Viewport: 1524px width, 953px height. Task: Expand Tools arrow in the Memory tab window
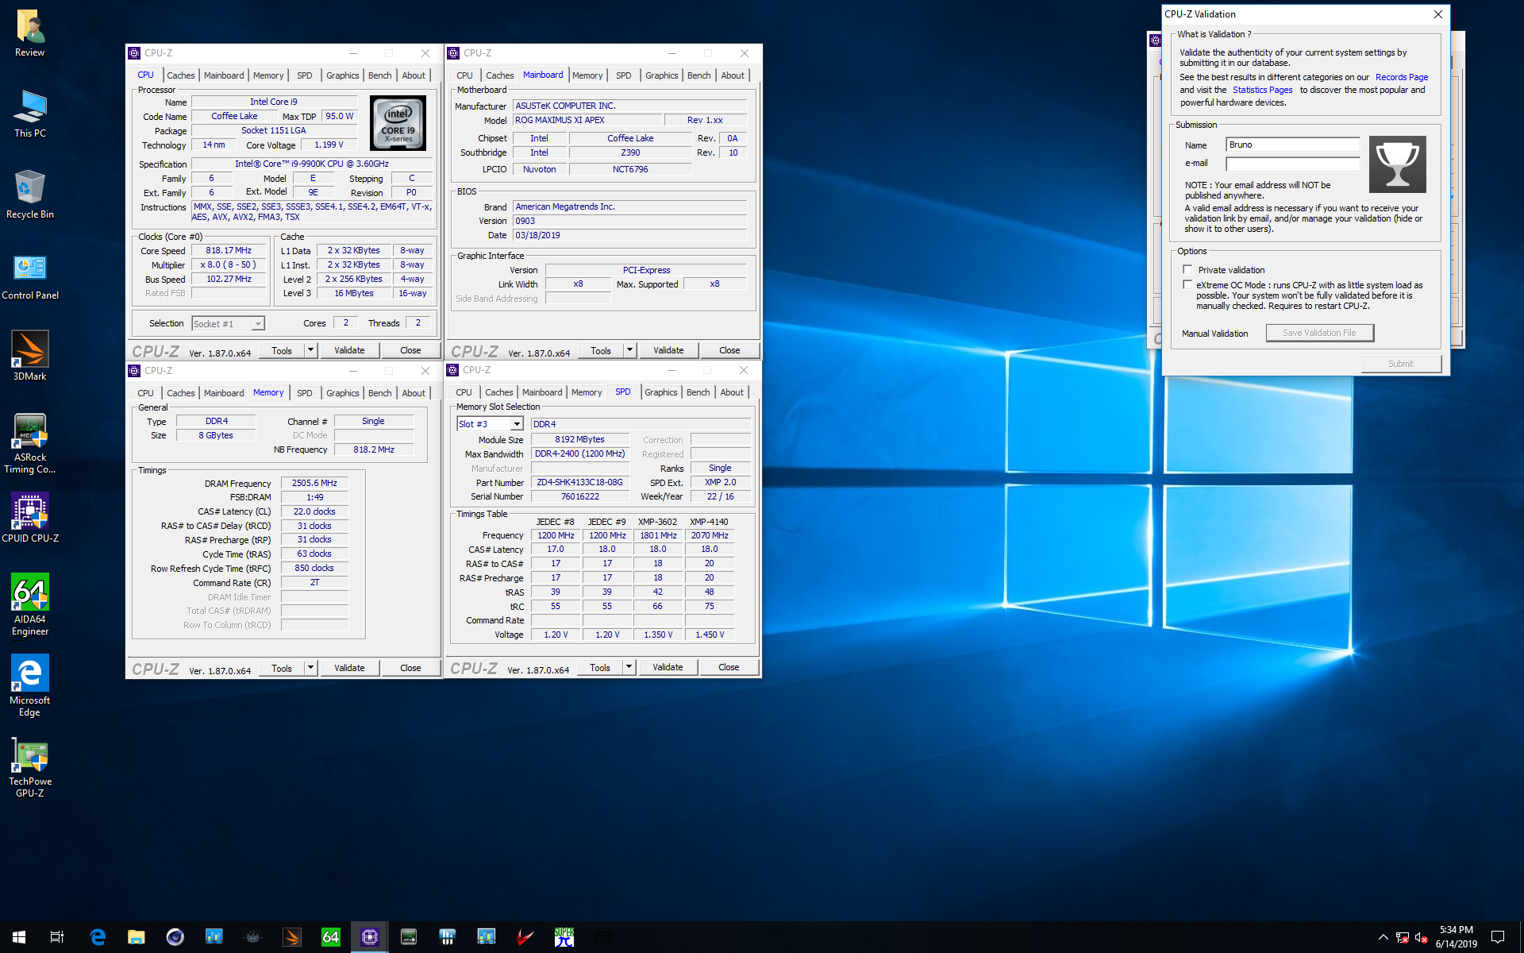(x=310, y=668)
